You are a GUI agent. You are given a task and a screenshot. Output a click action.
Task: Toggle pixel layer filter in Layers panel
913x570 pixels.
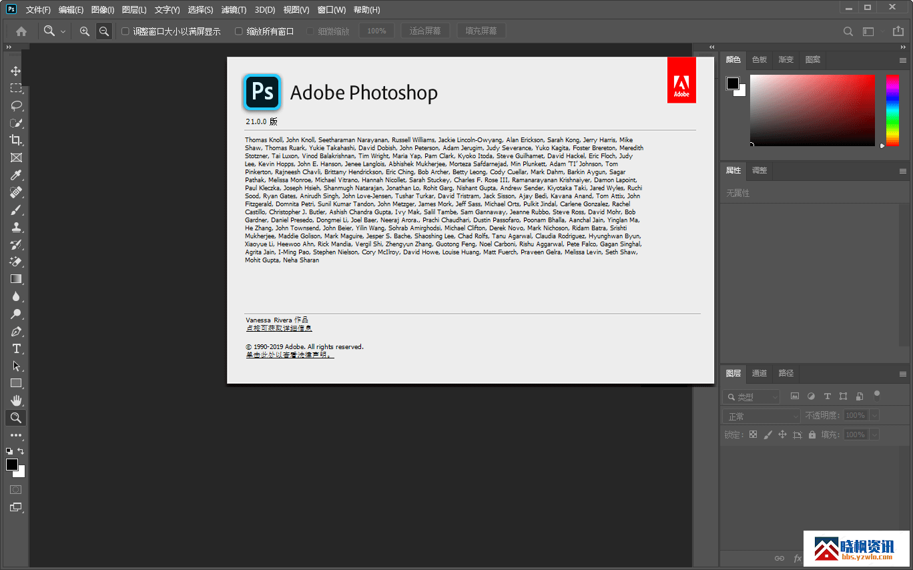click(x=795, y=396)
